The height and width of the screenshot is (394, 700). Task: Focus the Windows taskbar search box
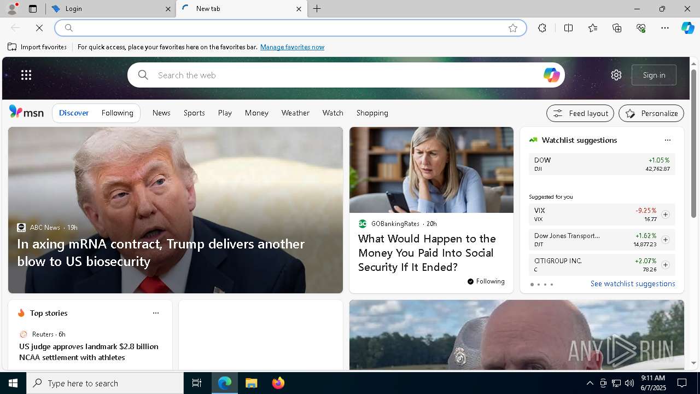(105, 383)
